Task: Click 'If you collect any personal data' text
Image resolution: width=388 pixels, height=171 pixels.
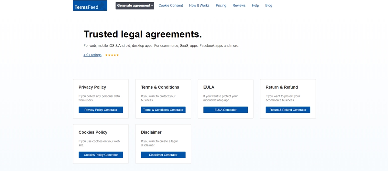Action: click(x=99, y=98)
